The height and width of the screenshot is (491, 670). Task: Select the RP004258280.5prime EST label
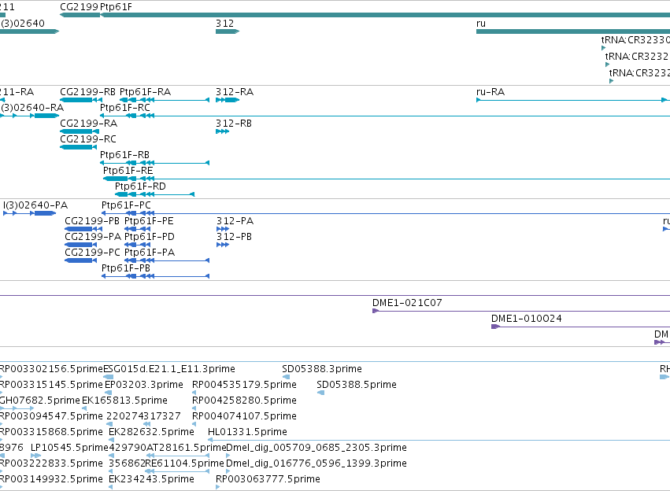click(x=244, y=401)
